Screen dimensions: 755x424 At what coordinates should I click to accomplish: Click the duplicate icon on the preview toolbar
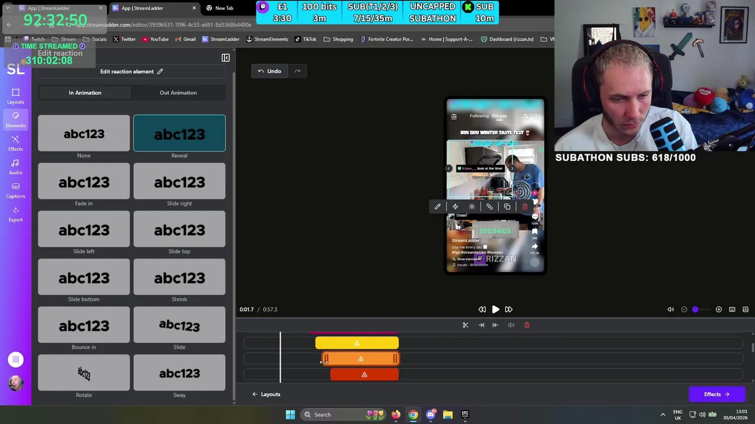tap(507, 207)
